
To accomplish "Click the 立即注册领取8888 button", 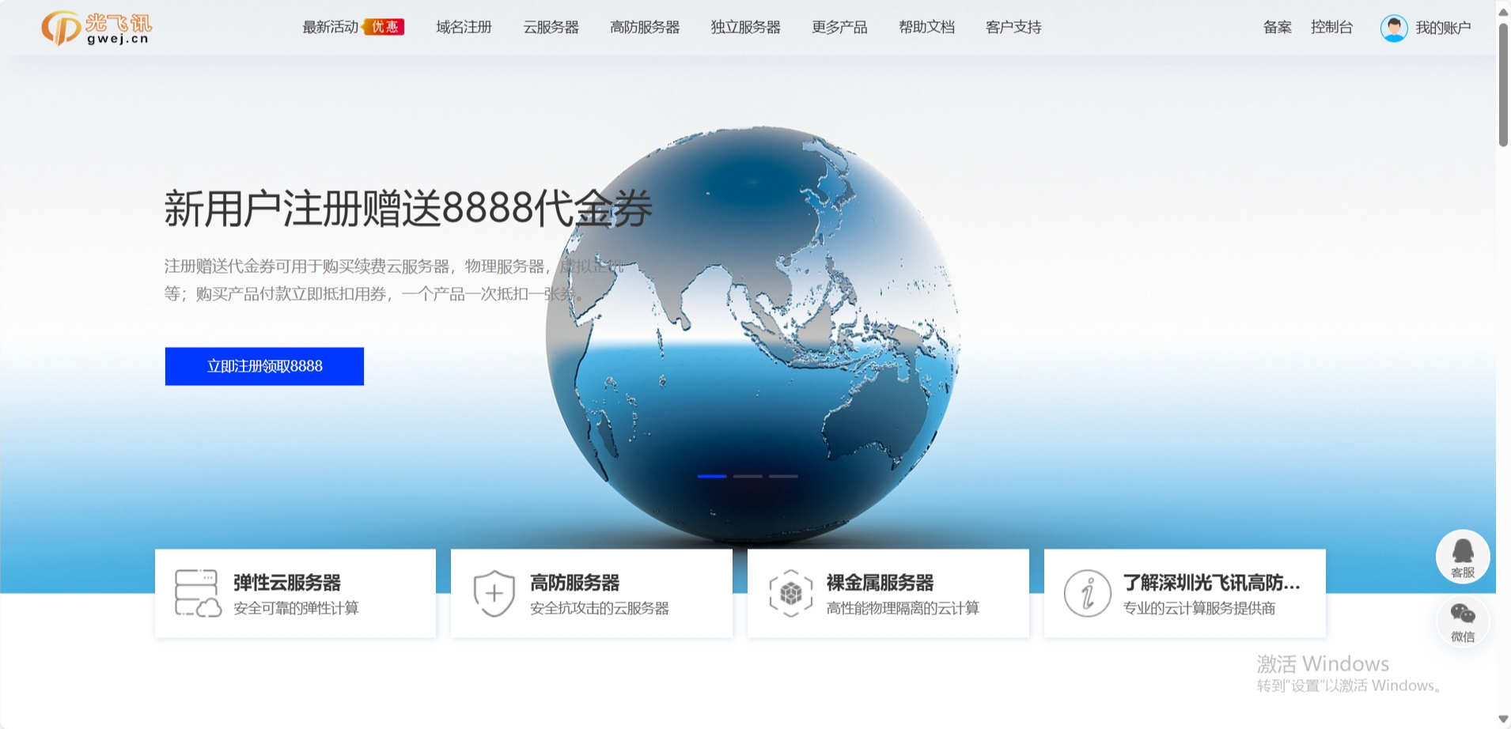I will 263,366.
